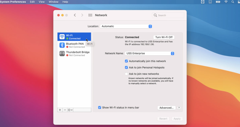Toggle Automatically join this network
240x127 pixels.
tap(126, 61)
